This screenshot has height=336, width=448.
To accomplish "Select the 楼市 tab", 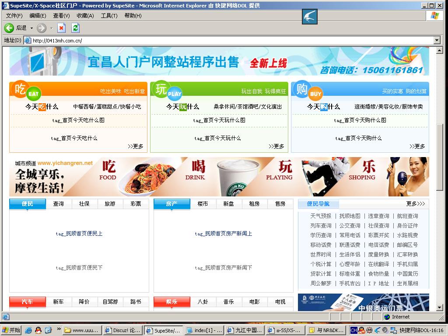I will pos(203,204).
